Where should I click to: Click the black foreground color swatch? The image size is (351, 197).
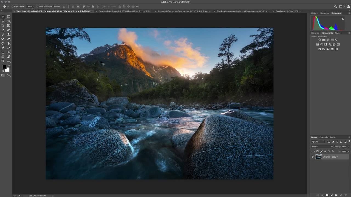(4, 67)
